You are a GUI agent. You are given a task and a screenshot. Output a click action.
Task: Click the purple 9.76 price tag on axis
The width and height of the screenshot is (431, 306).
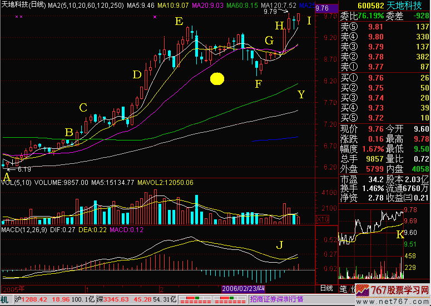321,9
